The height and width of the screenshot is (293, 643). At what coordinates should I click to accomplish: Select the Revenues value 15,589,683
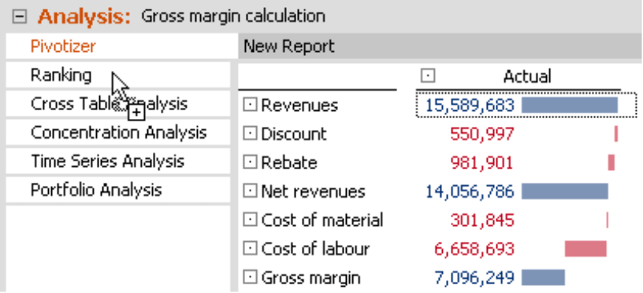(470, 106)
